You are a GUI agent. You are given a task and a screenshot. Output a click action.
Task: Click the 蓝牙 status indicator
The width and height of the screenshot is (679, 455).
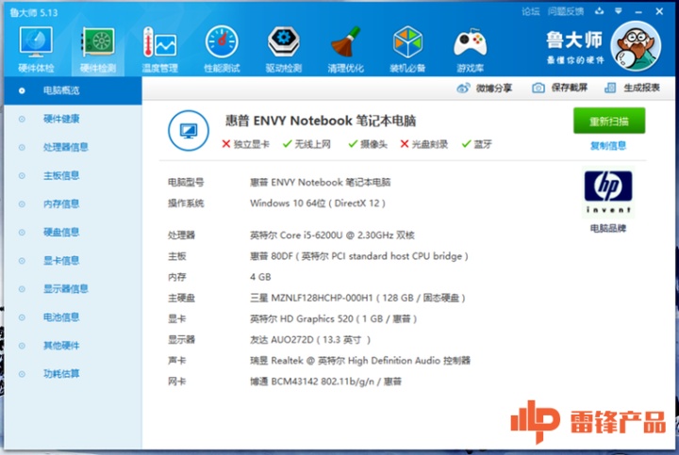click(476, 144)
